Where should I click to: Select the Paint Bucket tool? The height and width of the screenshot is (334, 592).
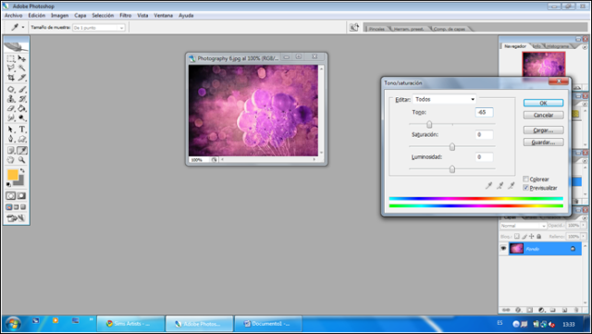point(22,108)
